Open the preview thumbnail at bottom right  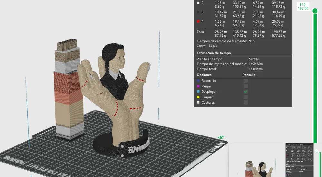276,160
